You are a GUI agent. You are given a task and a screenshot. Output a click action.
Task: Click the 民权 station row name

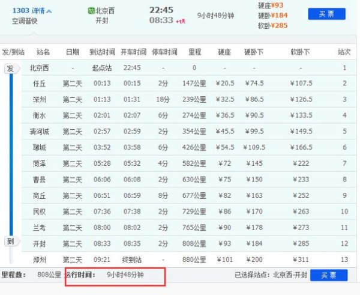(x=39, y=211)
